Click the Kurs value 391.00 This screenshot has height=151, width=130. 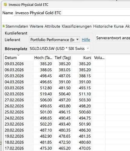coord(85,82)
